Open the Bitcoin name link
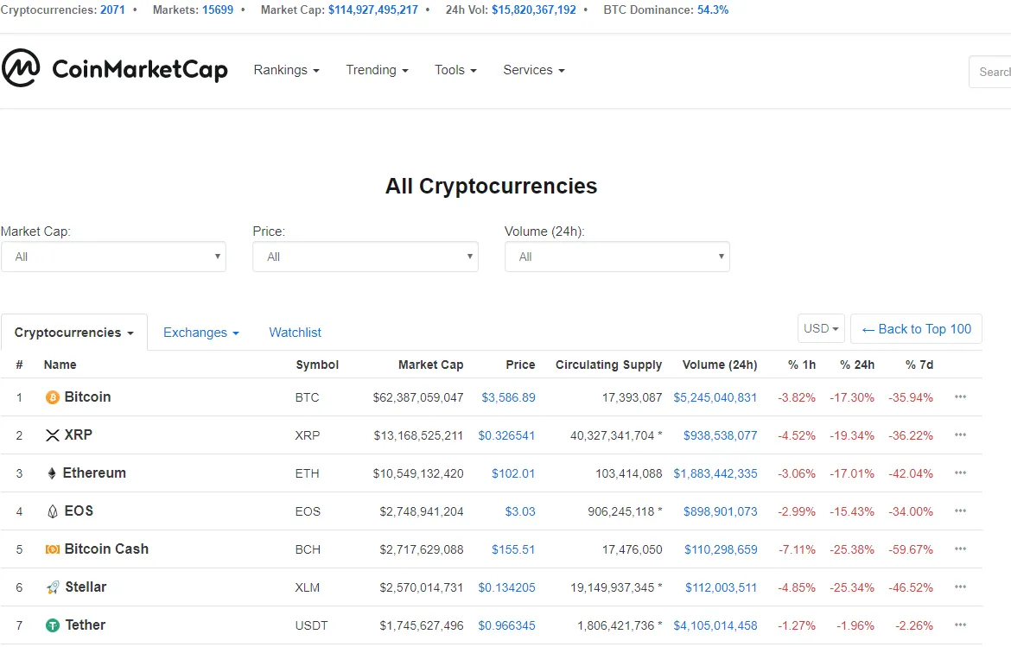 tap(87, 397)
